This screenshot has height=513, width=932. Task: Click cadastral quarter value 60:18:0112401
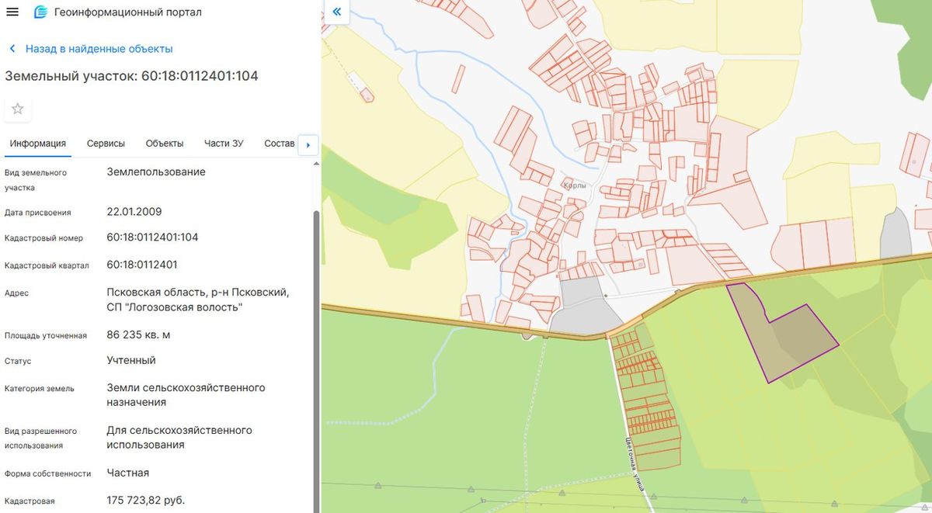coord(142,265)
